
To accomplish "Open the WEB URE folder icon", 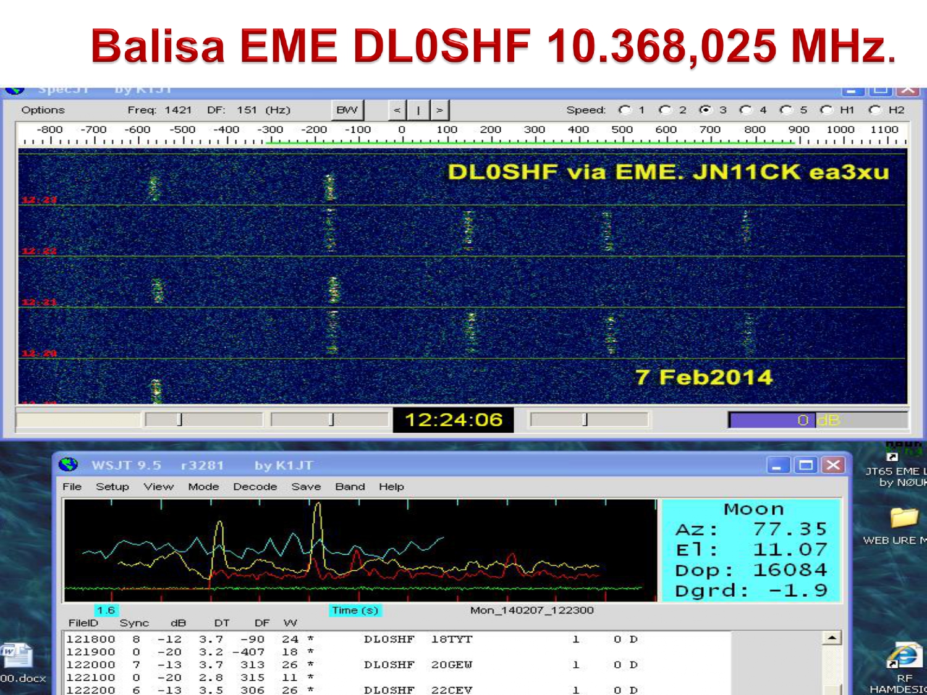I will (904, 518).
